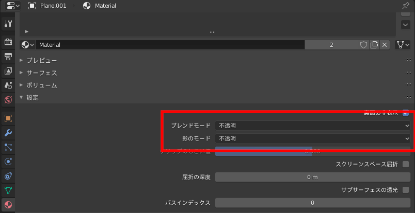This screenshot has width=415, height=213.
Task: Click the material user count 2
Action: click(331, 45)
